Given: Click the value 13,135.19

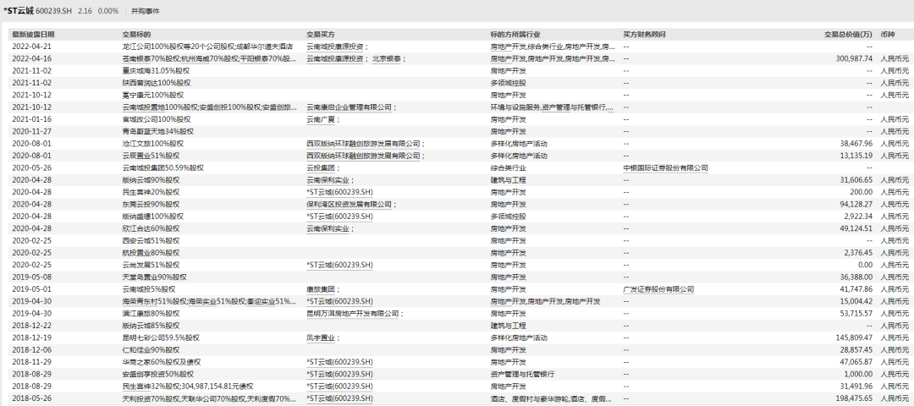Looking at the screenshot, I should pyautogui.click(x=856, y=156).
